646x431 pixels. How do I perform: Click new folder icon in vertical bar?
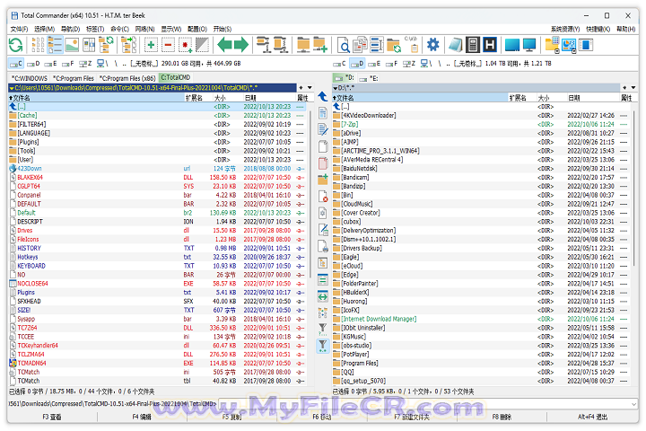click(x=323, y=179)
